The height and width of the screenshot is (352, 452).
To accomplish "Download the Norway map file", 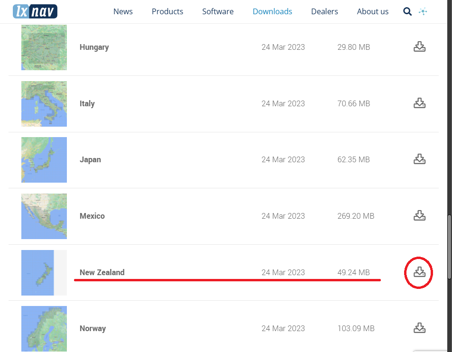I will (419, 328).
